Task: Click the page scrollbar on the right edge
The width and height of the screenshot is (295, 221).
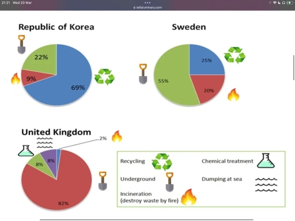Action: click(x=293, y=67)
